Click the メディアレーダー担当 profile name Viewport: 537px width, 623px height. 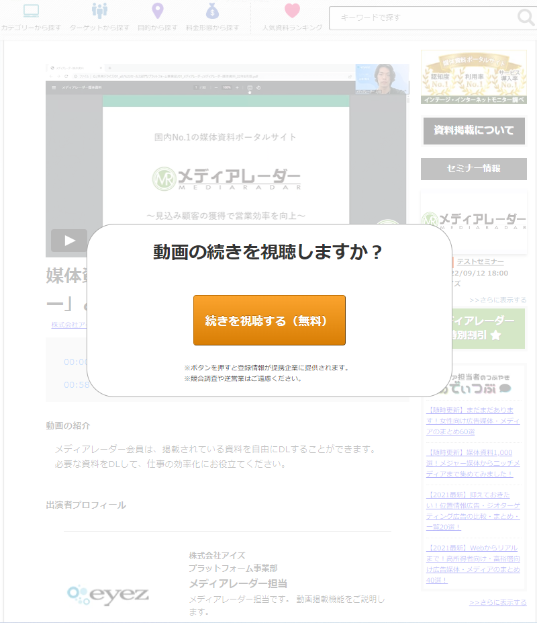pos(238,583)
